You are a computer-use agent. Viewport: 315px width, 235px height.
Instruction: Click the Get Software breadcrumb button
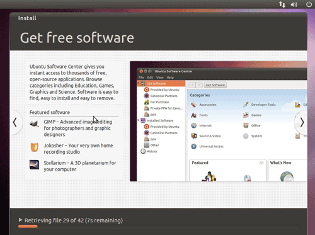click(x=215, y=85)
